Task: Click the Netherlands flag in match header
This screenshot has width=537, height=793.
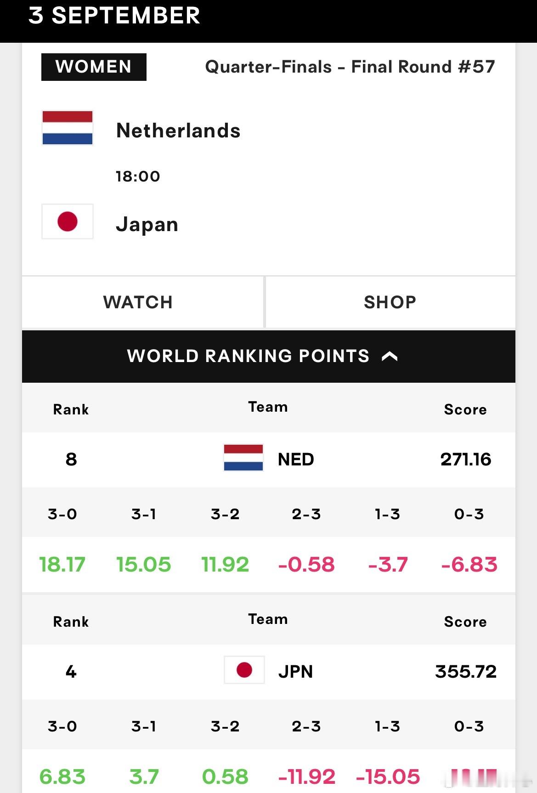Action: (68, 128)
